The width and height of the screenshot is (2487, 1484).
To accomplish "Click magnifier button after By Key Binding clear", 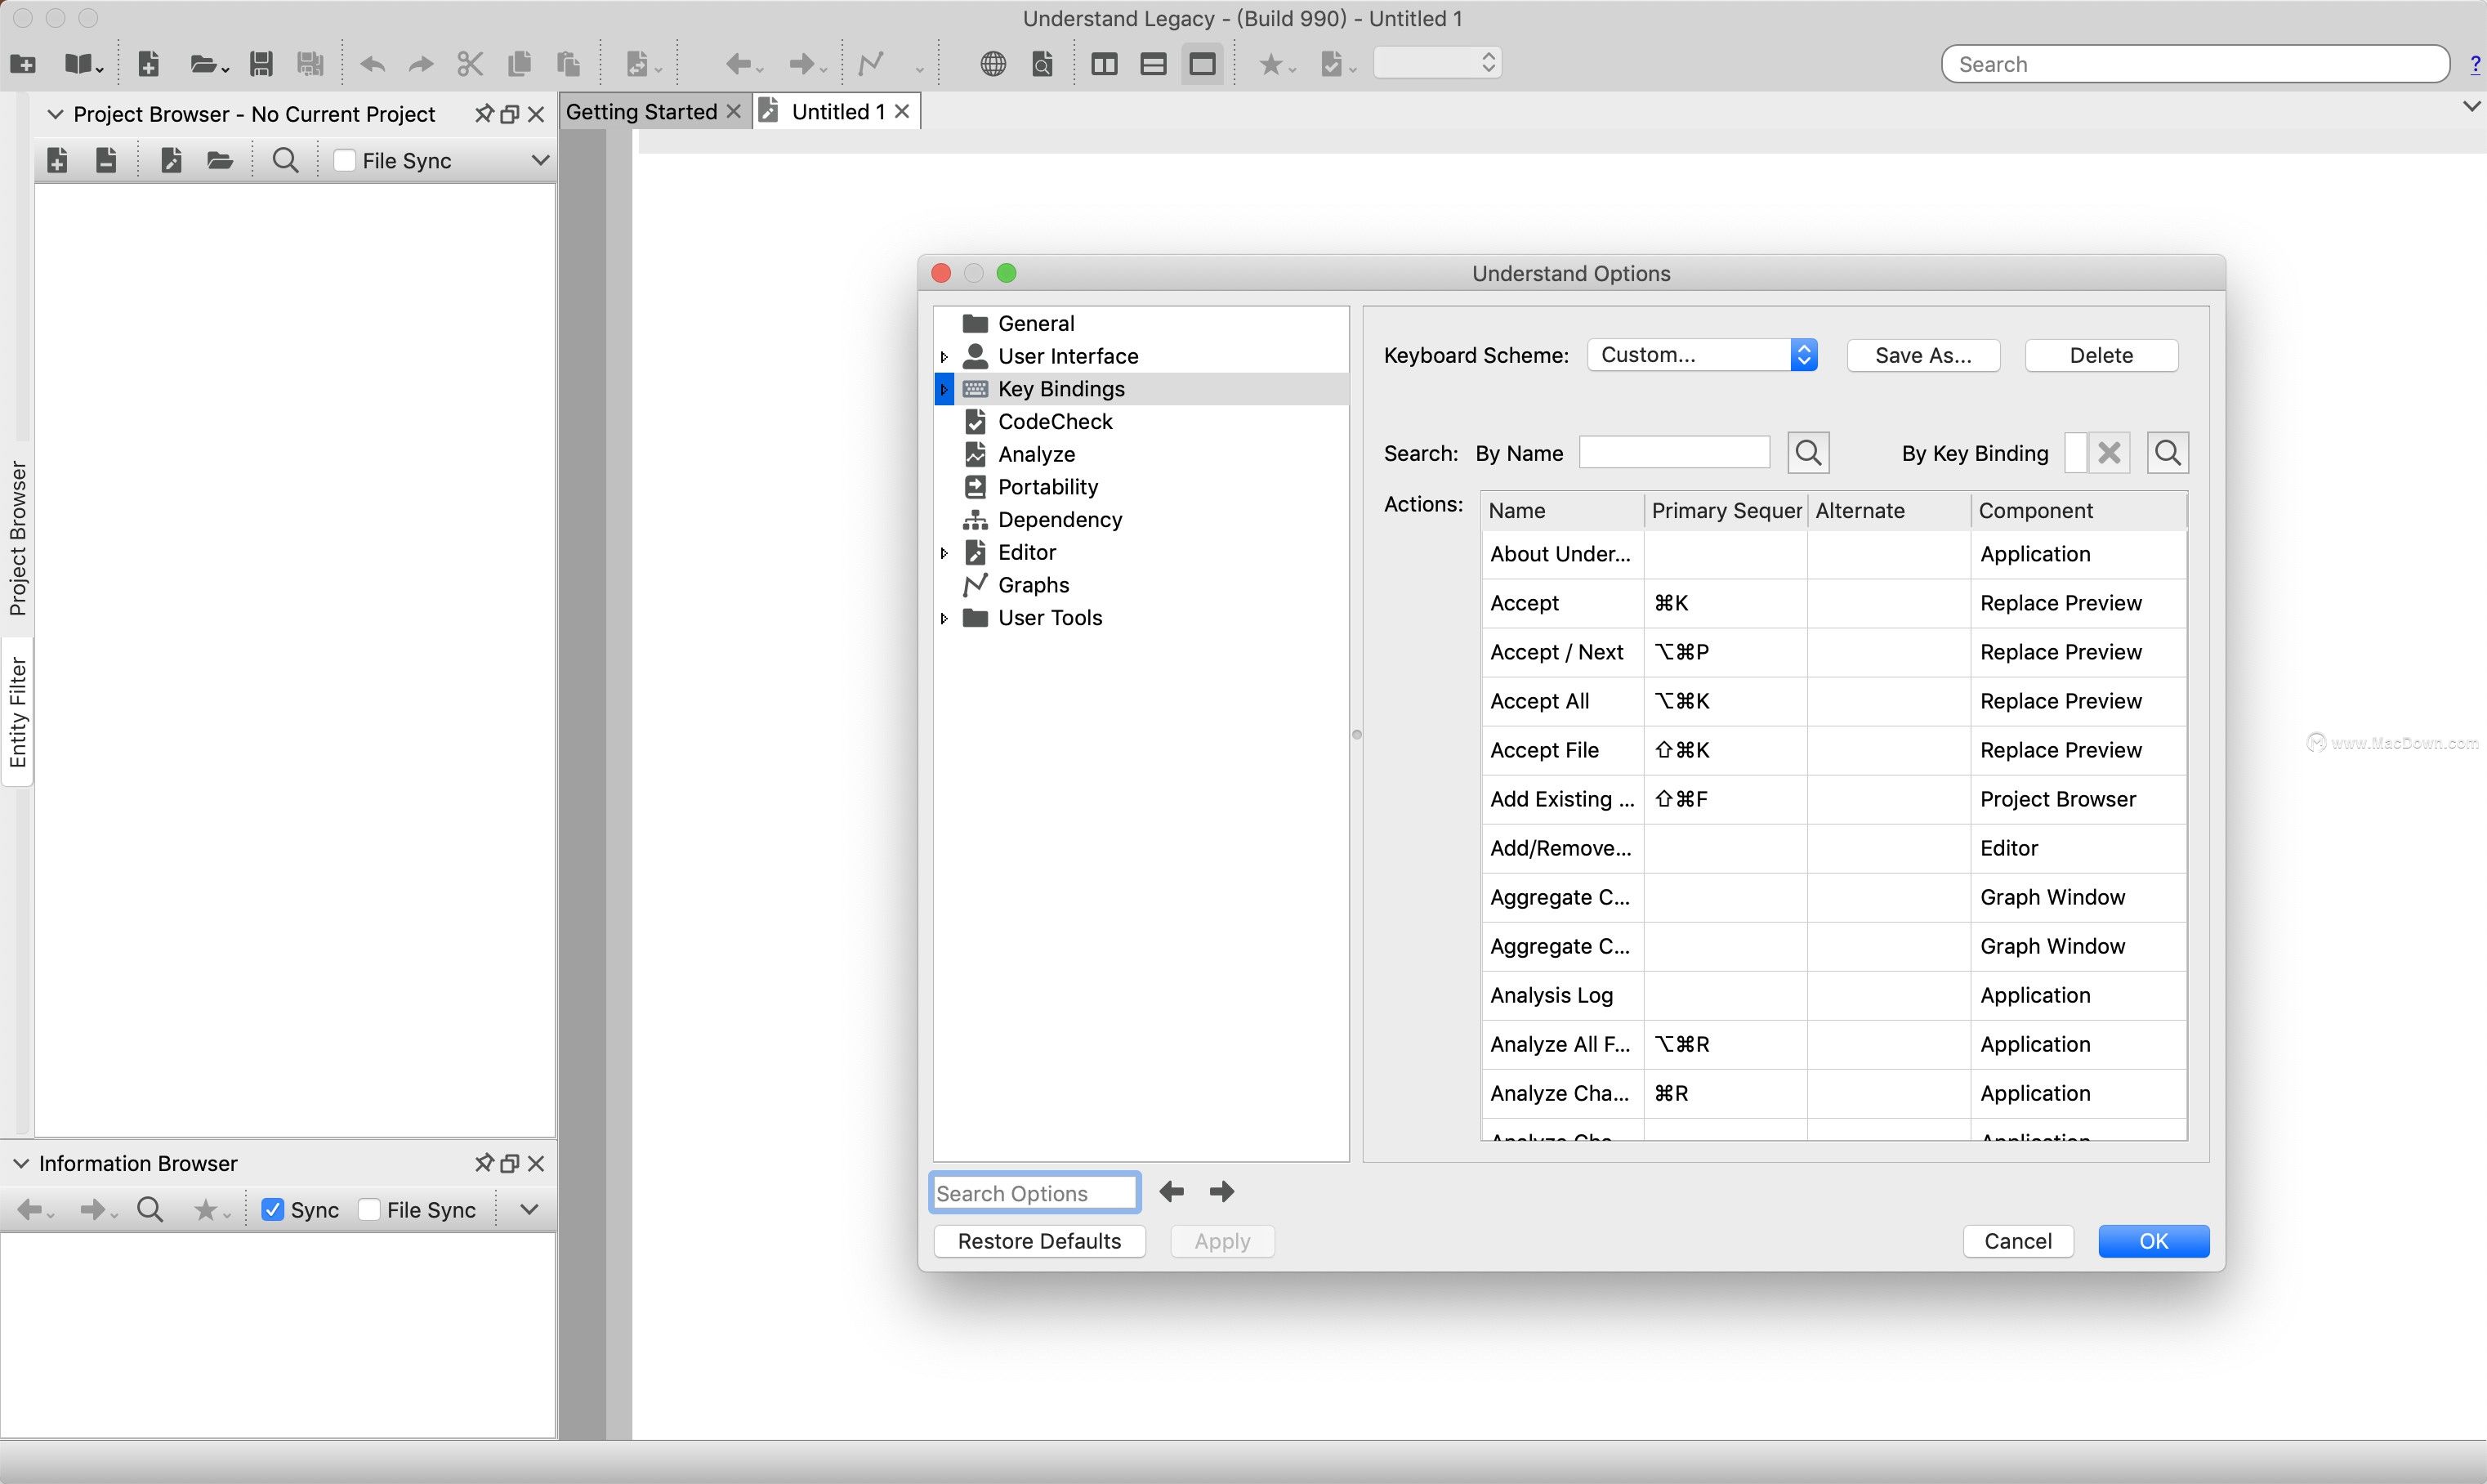I will (2167, 453).
